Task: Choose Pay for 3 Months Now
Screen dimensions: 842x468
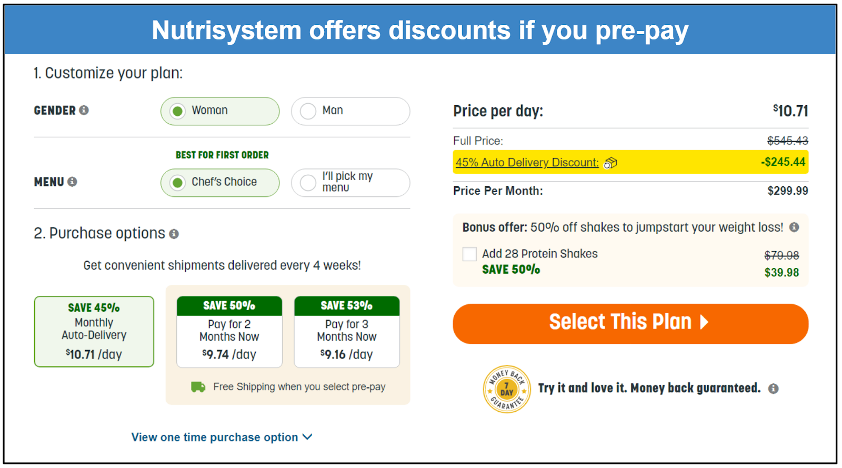Action: [x=347, y=332]
